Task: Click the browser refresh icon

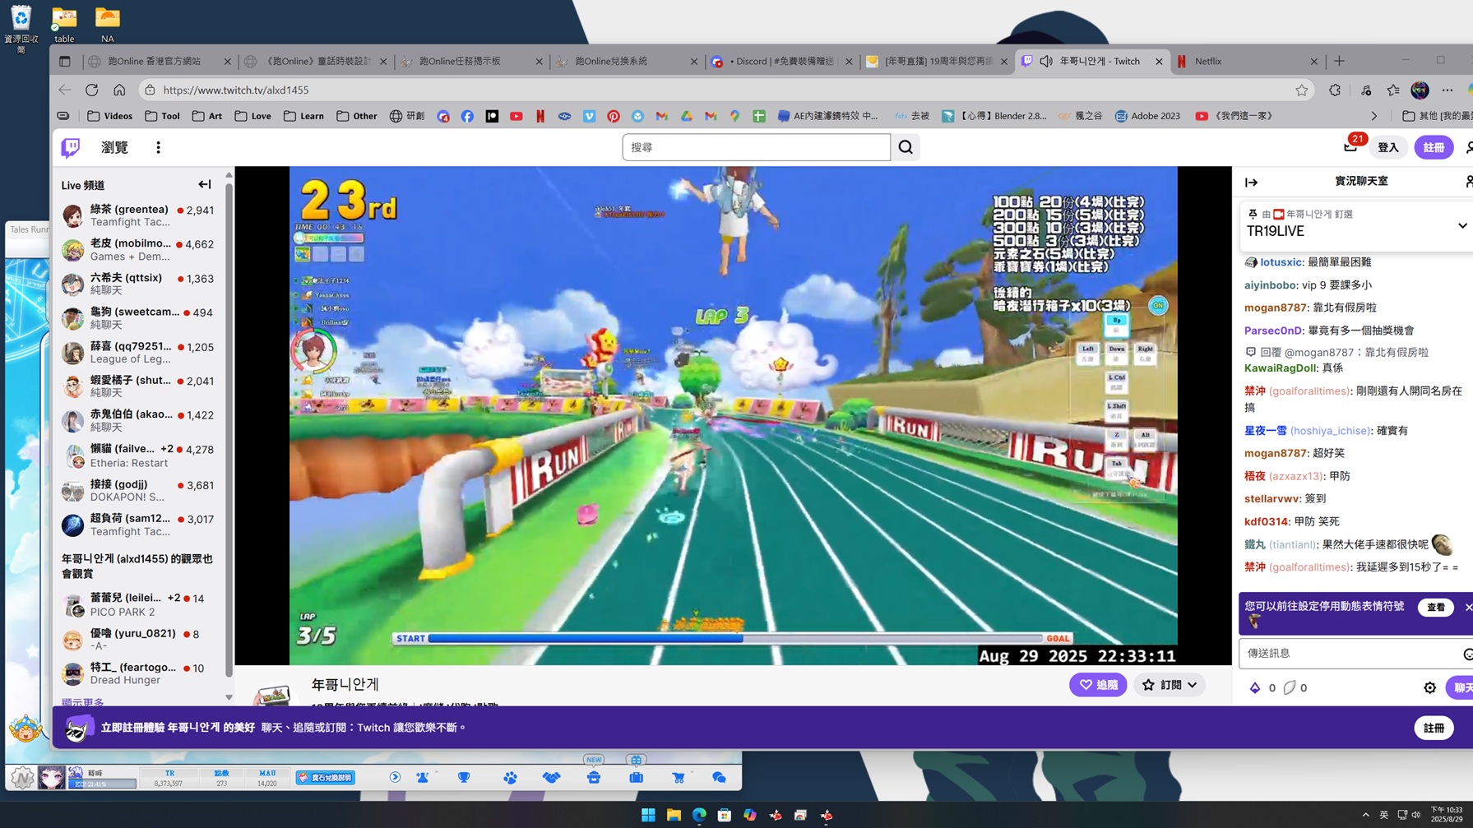Action: (92, 90)
